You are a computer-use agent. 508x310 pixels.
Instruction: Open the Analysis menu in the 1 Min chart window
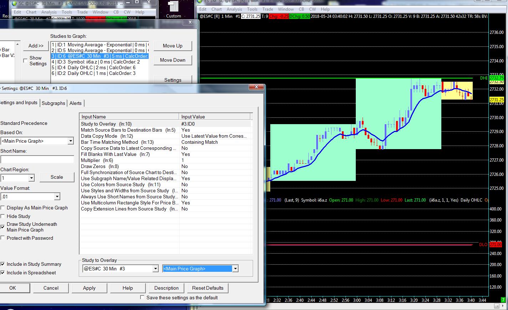pos(234,9)
